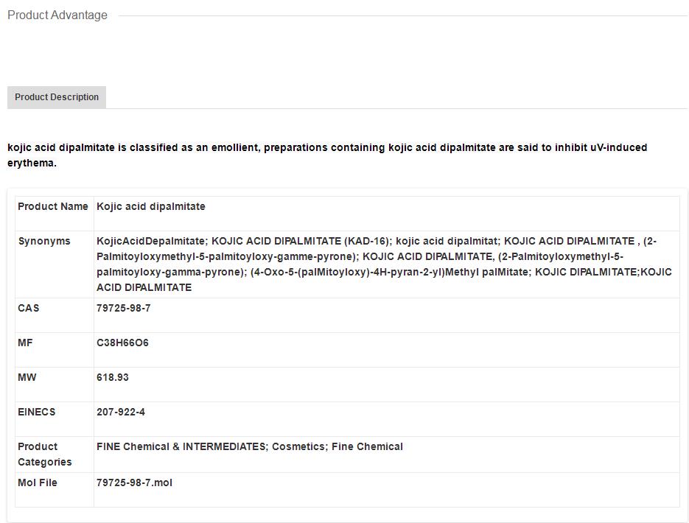The height and width of the screenshot is (523, 689).
Task: Select the molecular weight 618.93
Action: coord(113,378)
